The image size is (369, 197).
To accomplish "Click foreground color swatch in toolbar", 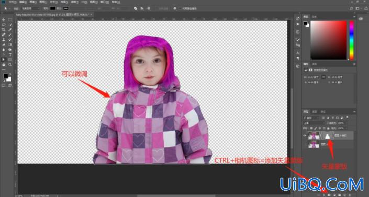I will (6, 76).
